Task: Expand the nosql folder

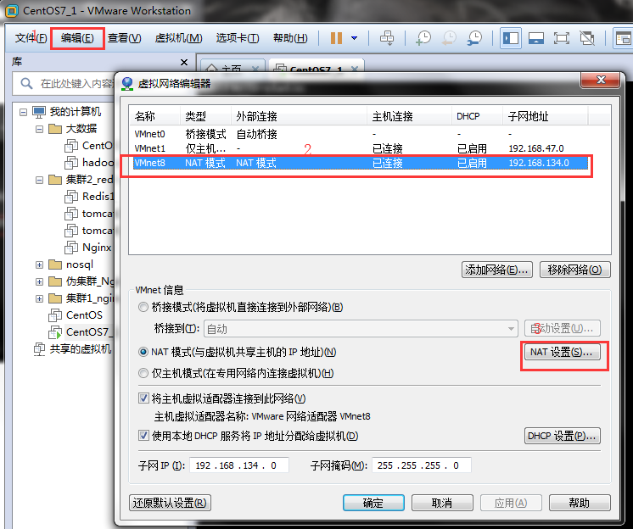Action: [39, 264]
